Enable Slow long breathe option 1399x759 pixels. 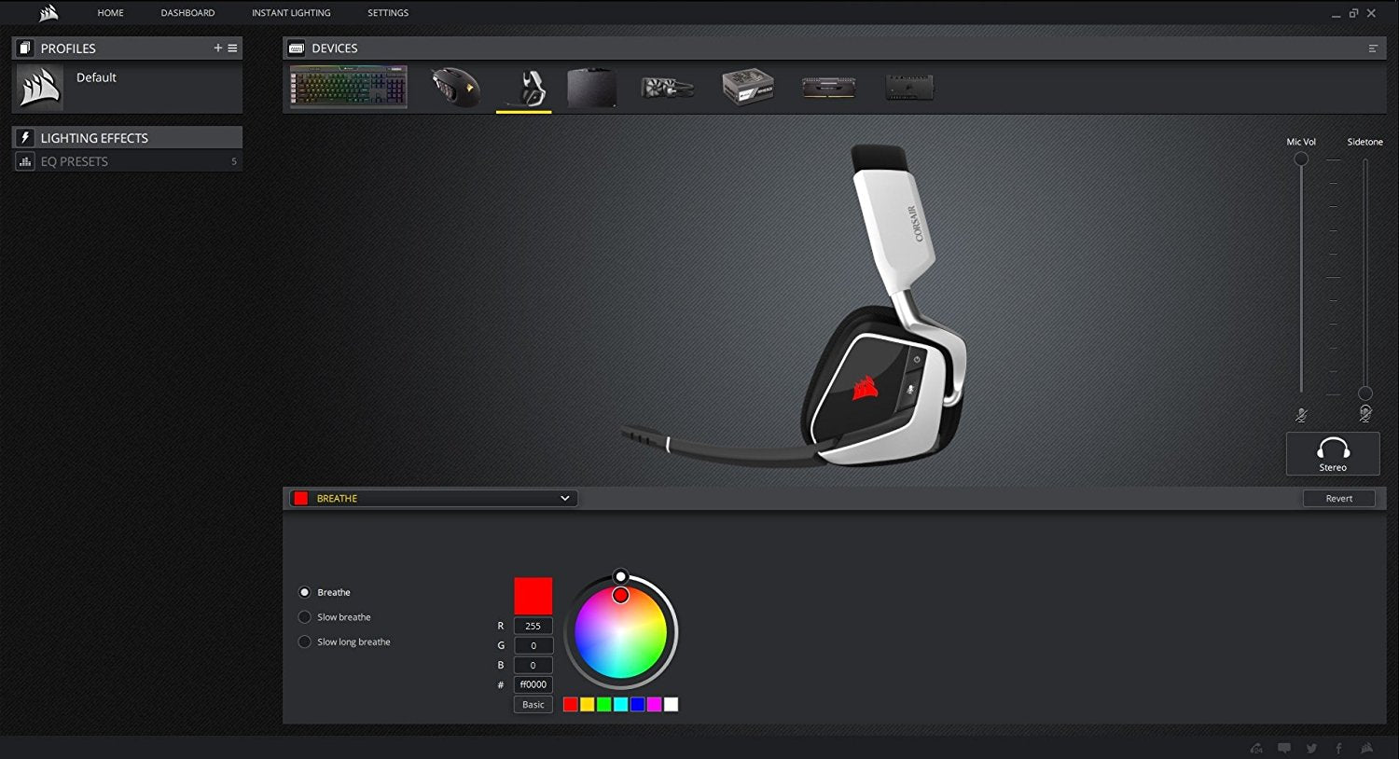pyautogui.click(x=304, y=642)
